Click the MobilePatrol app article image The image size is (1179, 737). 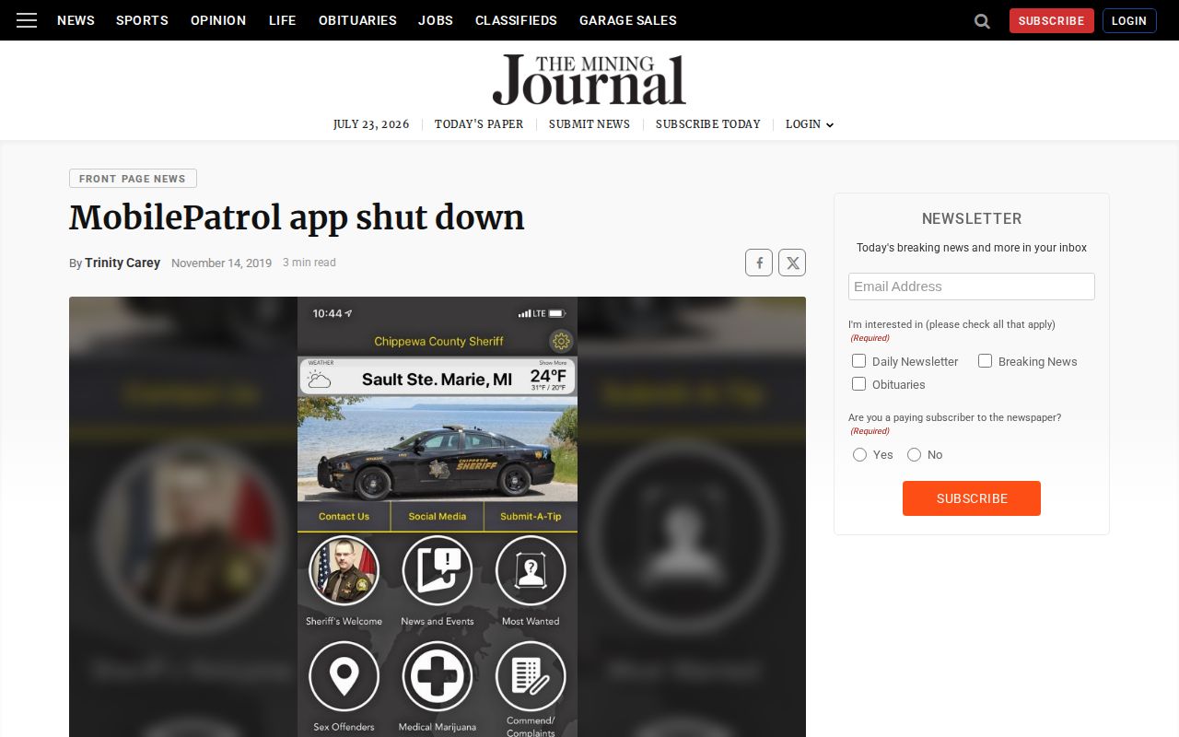coord(438,517)
